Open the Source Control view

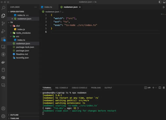[x=3, y=24]
